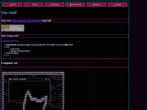Click the 'rook' list item
This screenshot has height=110, width=147.
8,47
